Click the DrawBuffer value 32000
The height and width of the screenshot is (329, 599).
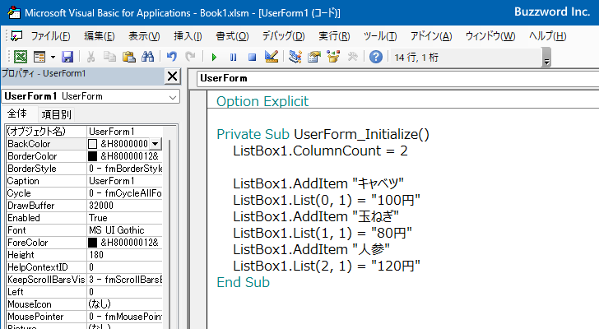pos(101,206)
